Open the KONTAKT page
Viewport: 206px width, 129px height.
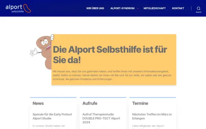point(178,8)
